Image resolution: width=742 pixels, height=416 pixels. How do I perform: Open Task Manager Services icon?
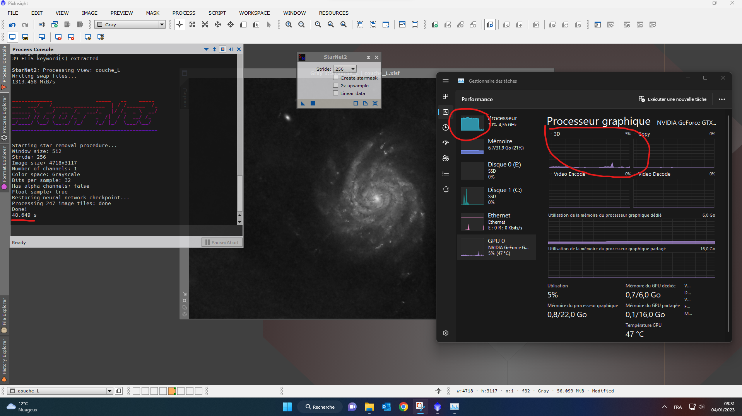446,189
